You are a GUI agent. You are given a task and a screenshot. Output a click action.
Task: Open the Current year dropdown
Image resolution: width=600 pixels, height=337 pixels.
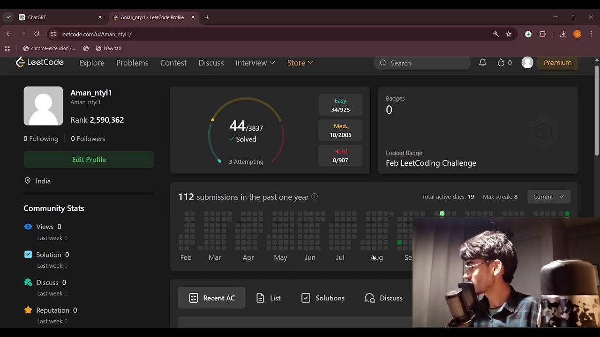click(x=548, y=197)
